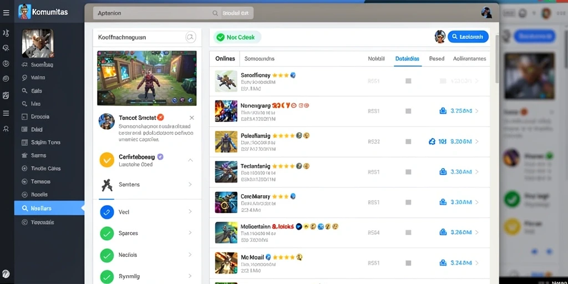
Task: Switch to the Onlines tab
Action: pos(225,58)
